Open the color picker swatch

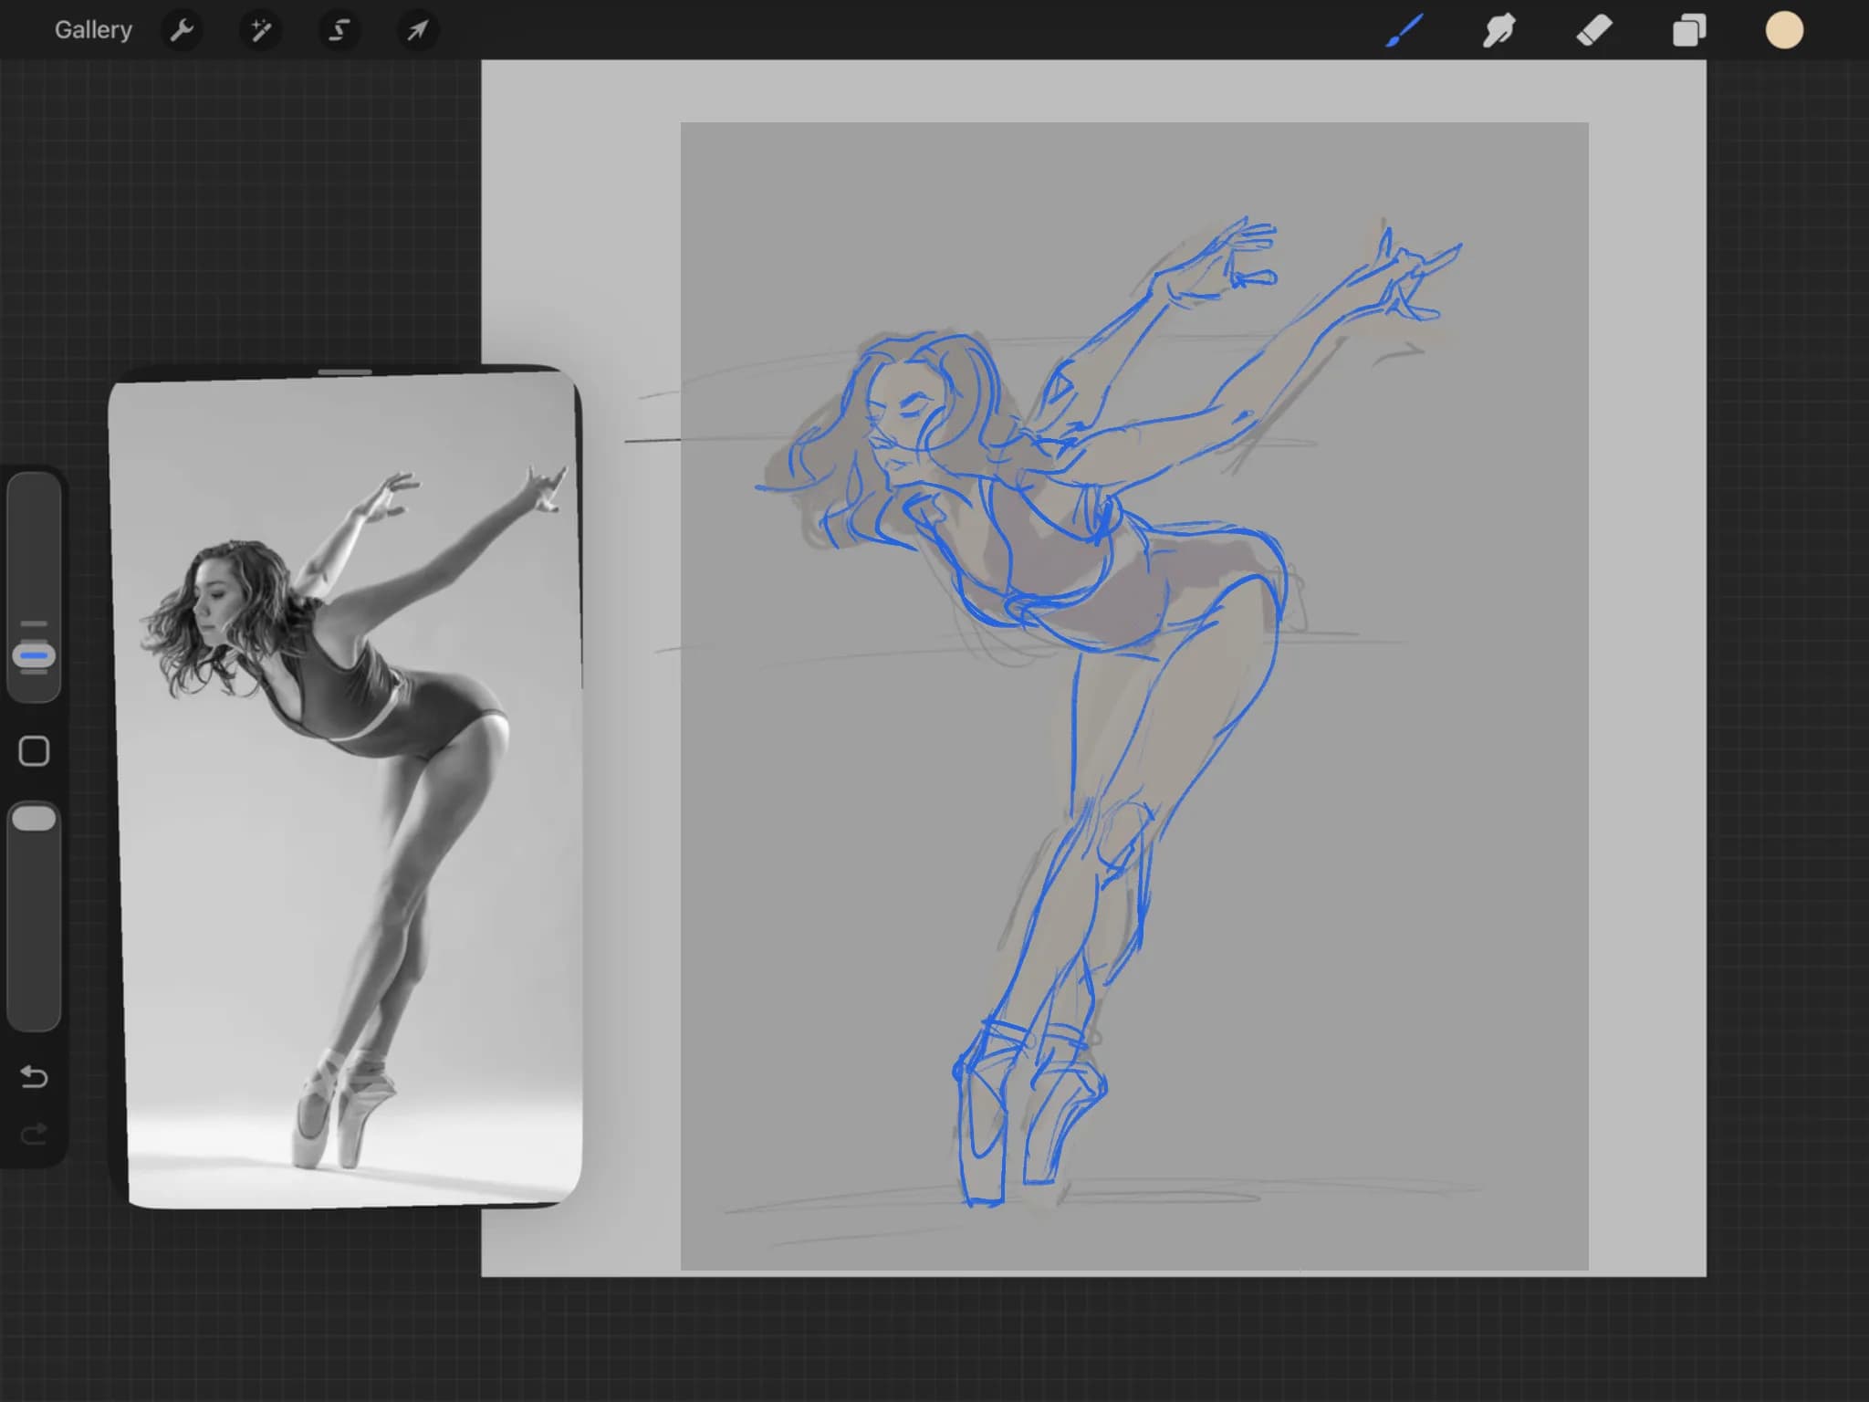[x=1784, y=30]
